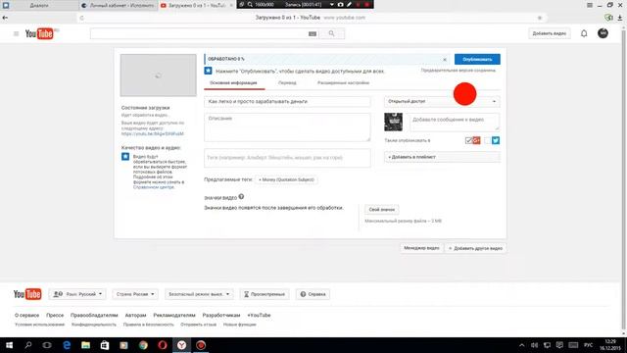Open Opera from the taskbar
Viewport: 627px width, 353px height.
(x=163, y=345)
